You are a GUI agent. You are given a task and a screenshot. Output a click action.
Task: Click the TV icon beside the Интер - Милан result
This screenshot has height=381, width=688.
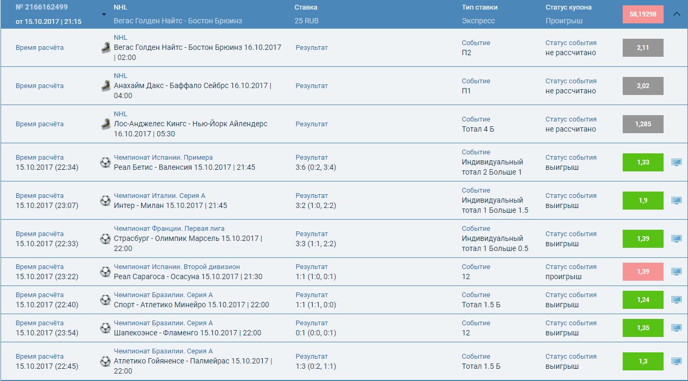point(677,200)
